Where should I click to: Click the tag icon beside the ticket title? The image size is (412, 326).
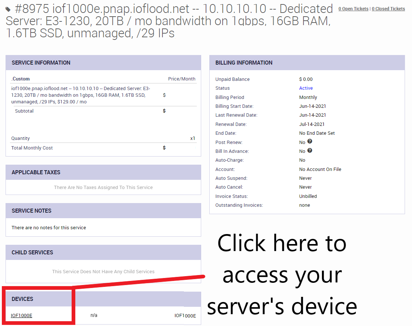(x=8, y=9)
